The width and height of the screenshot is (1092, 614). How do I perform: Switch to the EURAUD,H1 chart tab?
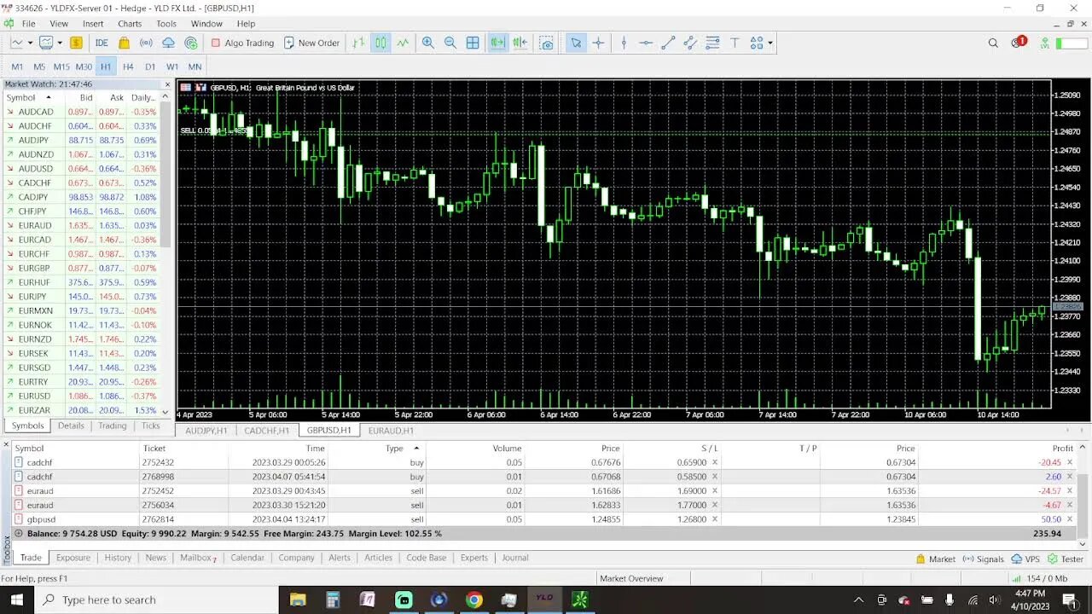pyautogui.click(x=390, y=431)
